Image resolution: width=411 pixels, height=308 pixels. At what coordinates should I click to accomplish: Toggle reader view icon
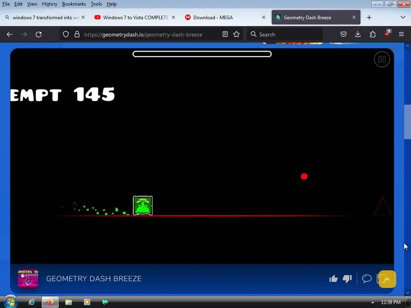[225, 34]
